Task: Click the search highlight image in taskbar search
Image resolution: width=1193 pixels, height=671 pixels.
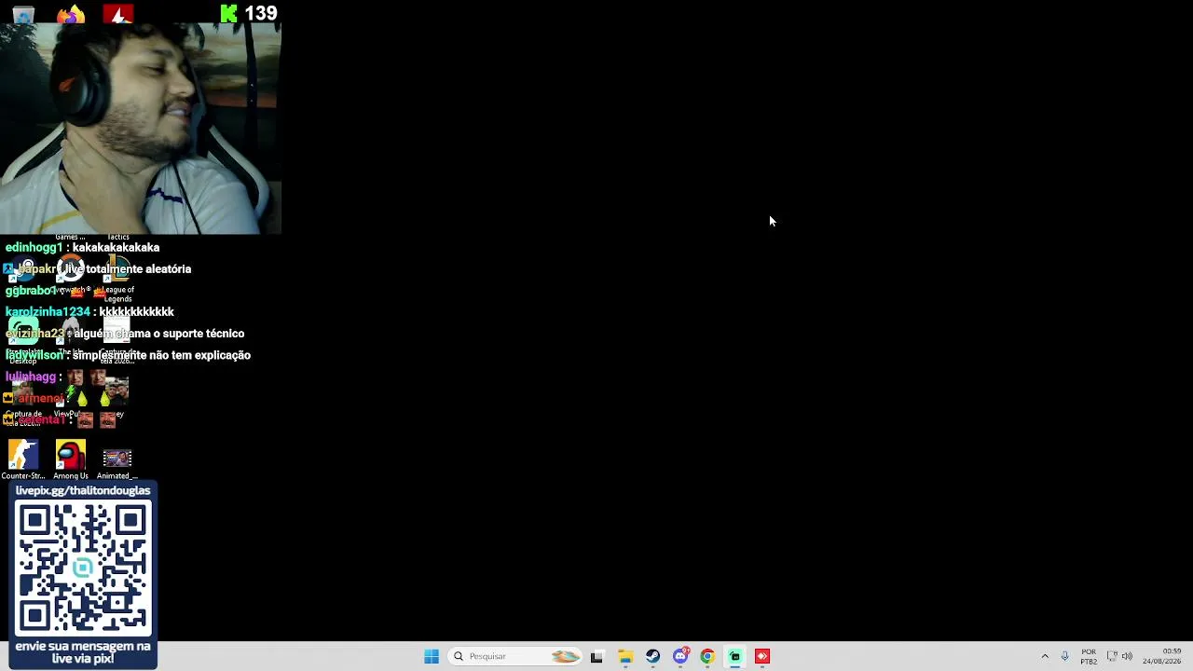Action: (x=565, y=656)
